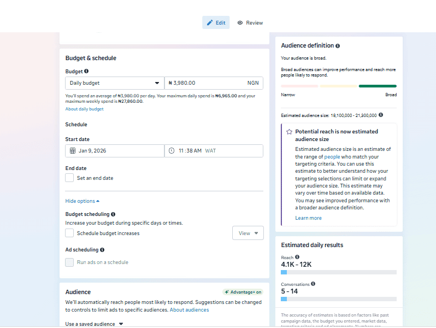Screen dimensions: 436x328
Task: Click the Learn more link
Action: coord(308,218)
